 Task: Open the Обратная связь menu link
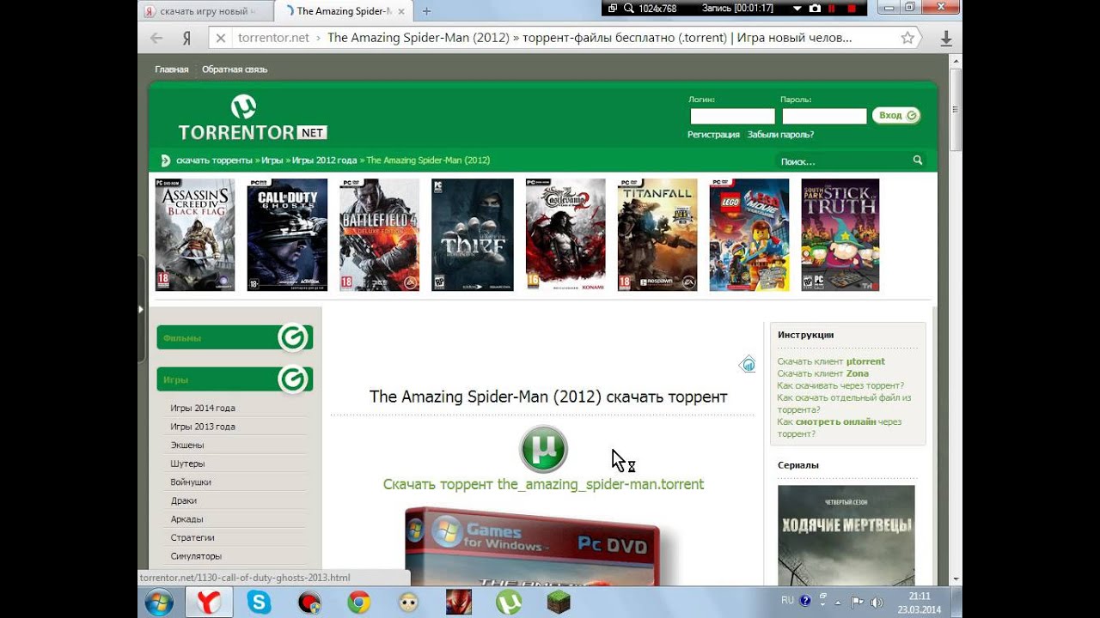tap(235, 70)
